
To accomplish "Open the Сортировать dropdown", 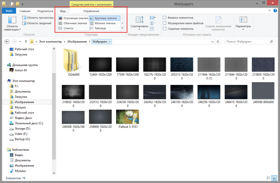I will (x=139, y=26).
